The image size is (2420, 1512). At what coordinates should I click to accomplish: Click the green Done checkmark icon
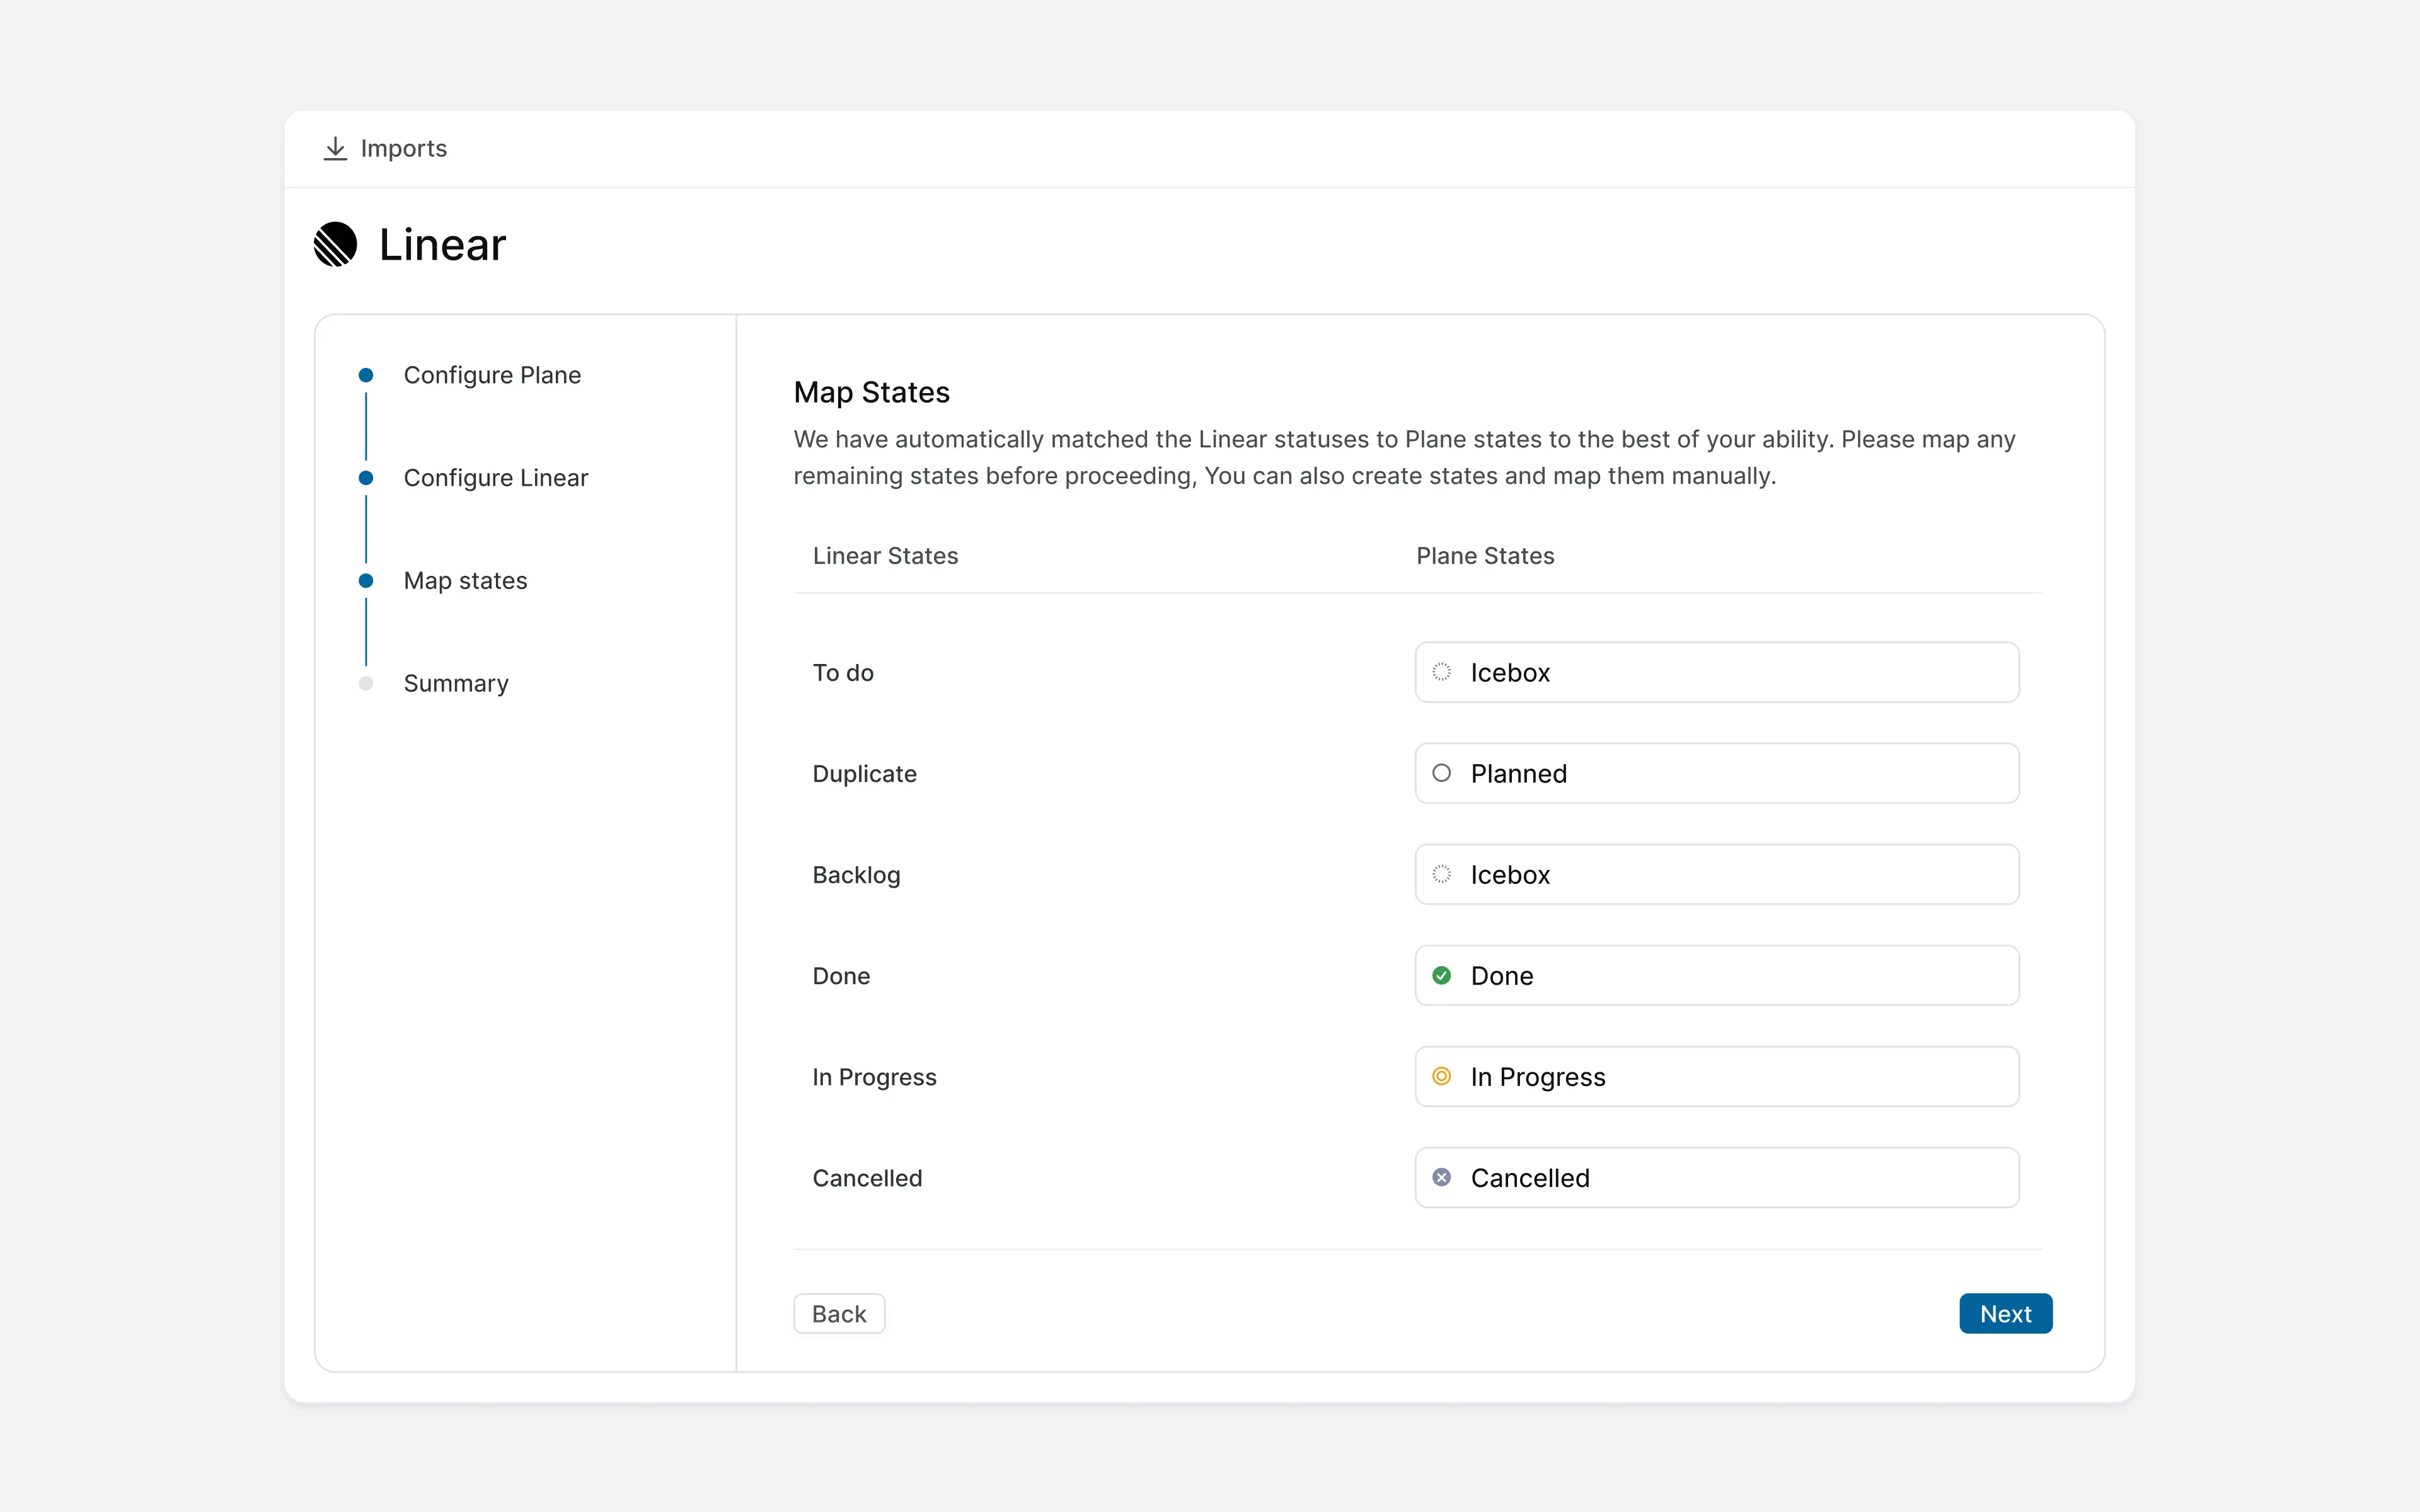pos(1441,975)
